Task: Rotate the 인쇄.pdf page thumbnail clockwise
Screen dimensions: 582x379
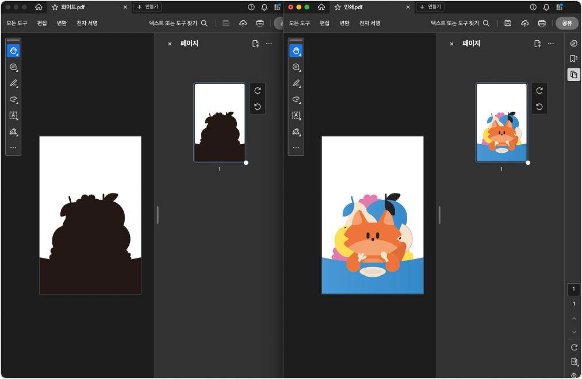Action: [x=539, y=91]
